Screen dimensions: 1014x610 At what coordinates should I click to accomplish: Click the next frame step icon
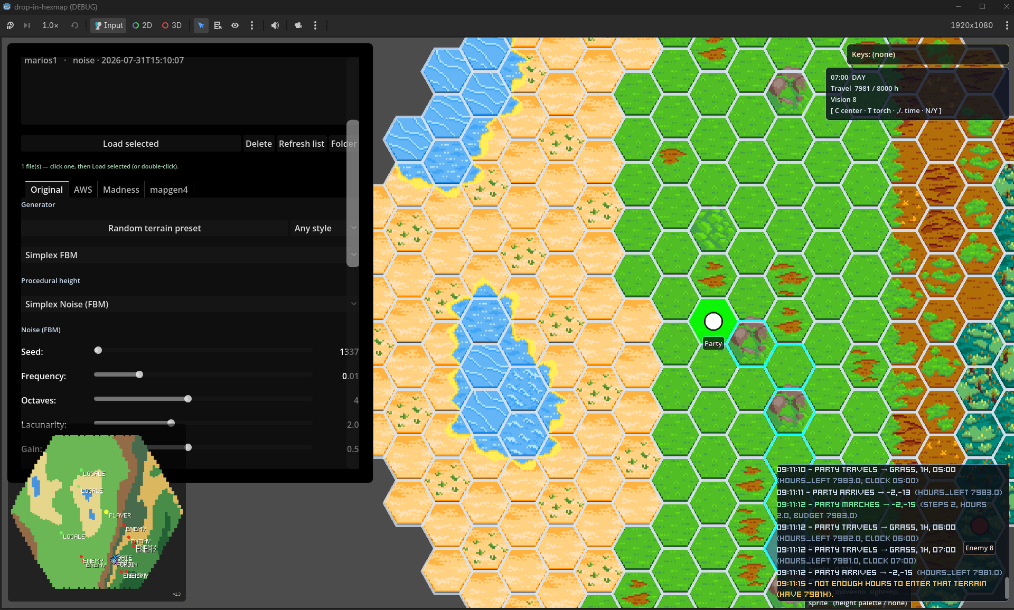(x=27, y=25)
